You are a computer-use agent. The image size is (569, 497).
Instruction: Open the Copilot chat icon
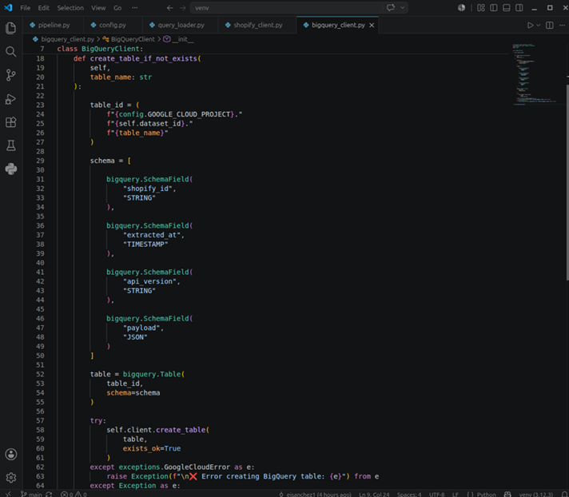(391, 8)
